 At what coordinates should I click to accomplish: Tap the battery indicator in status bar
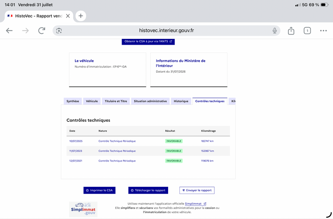324,5
